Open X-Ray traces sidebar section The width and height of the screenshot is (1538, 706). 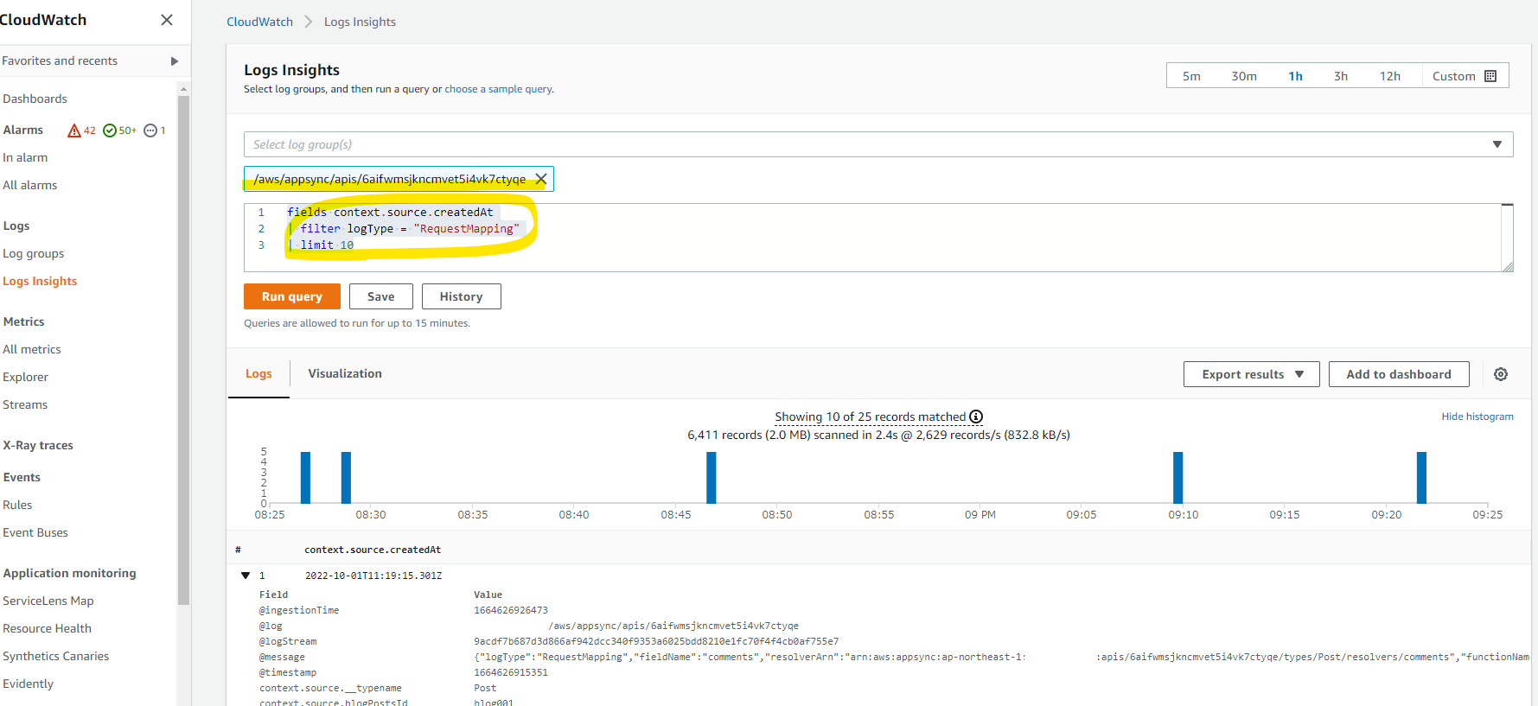tap(38, 445)
